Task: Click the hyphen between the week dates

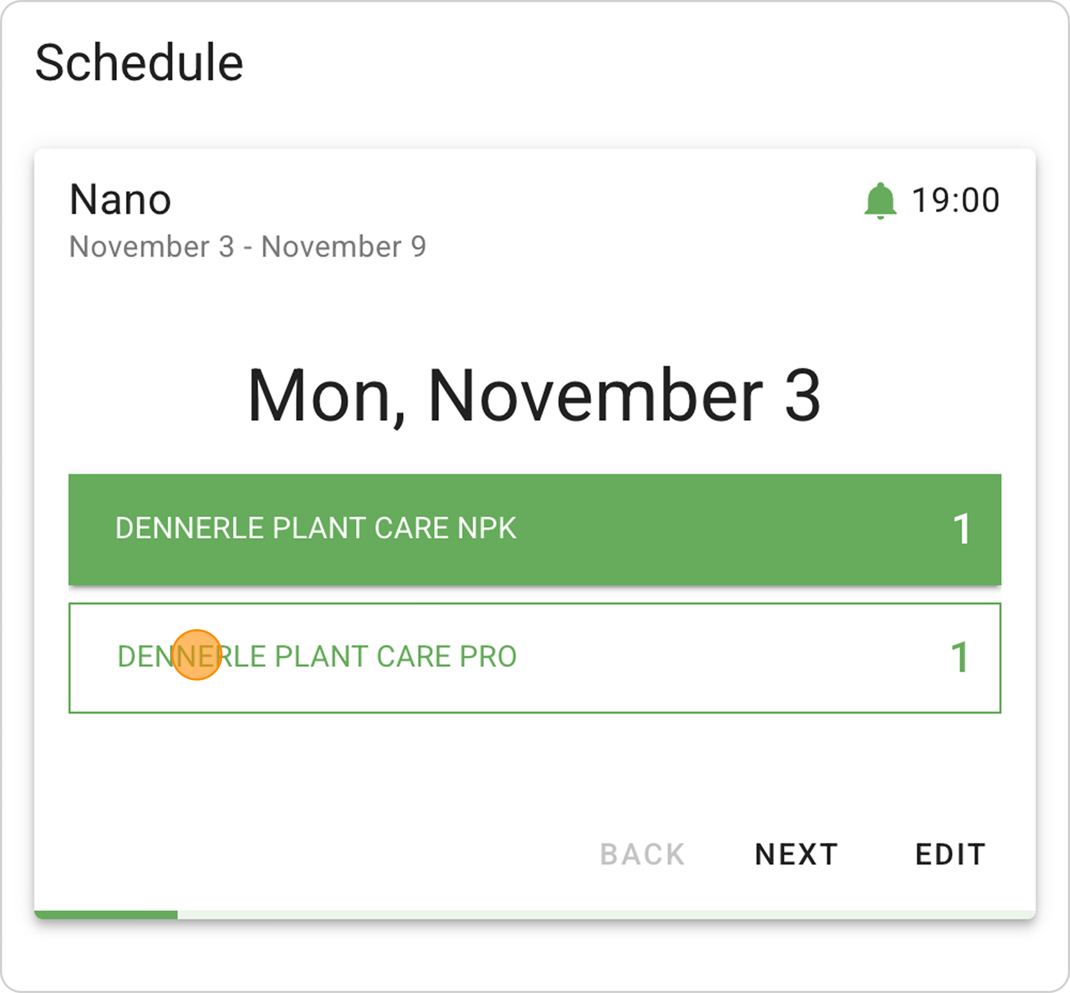Action: (x=248, y=247)
